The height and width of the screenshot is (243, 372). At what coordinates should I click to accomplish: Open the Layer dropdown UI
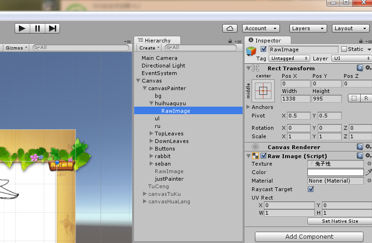click(352, 59)
